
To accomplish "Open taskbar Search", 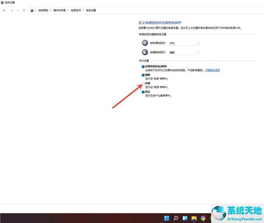I will 176,218.
